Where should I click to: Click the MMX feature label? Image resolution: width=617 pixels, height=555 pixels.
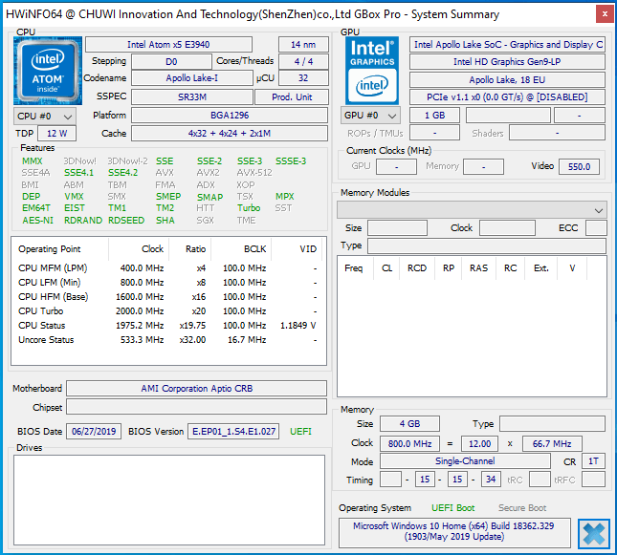pos(33,161)
